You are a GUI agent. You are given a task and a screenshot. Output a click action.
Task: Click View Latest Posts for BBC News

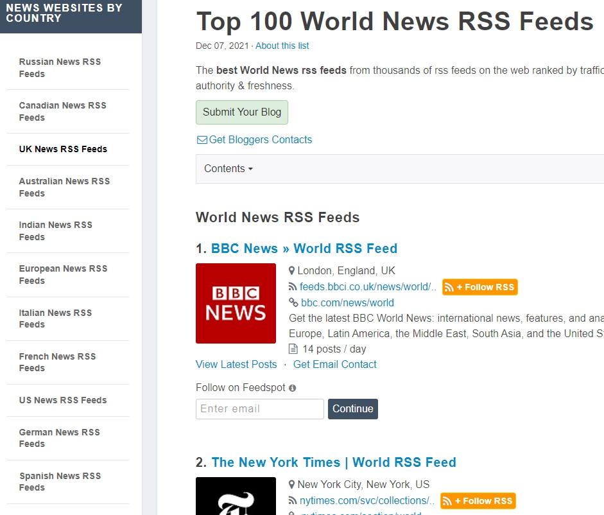coord(236,364)
